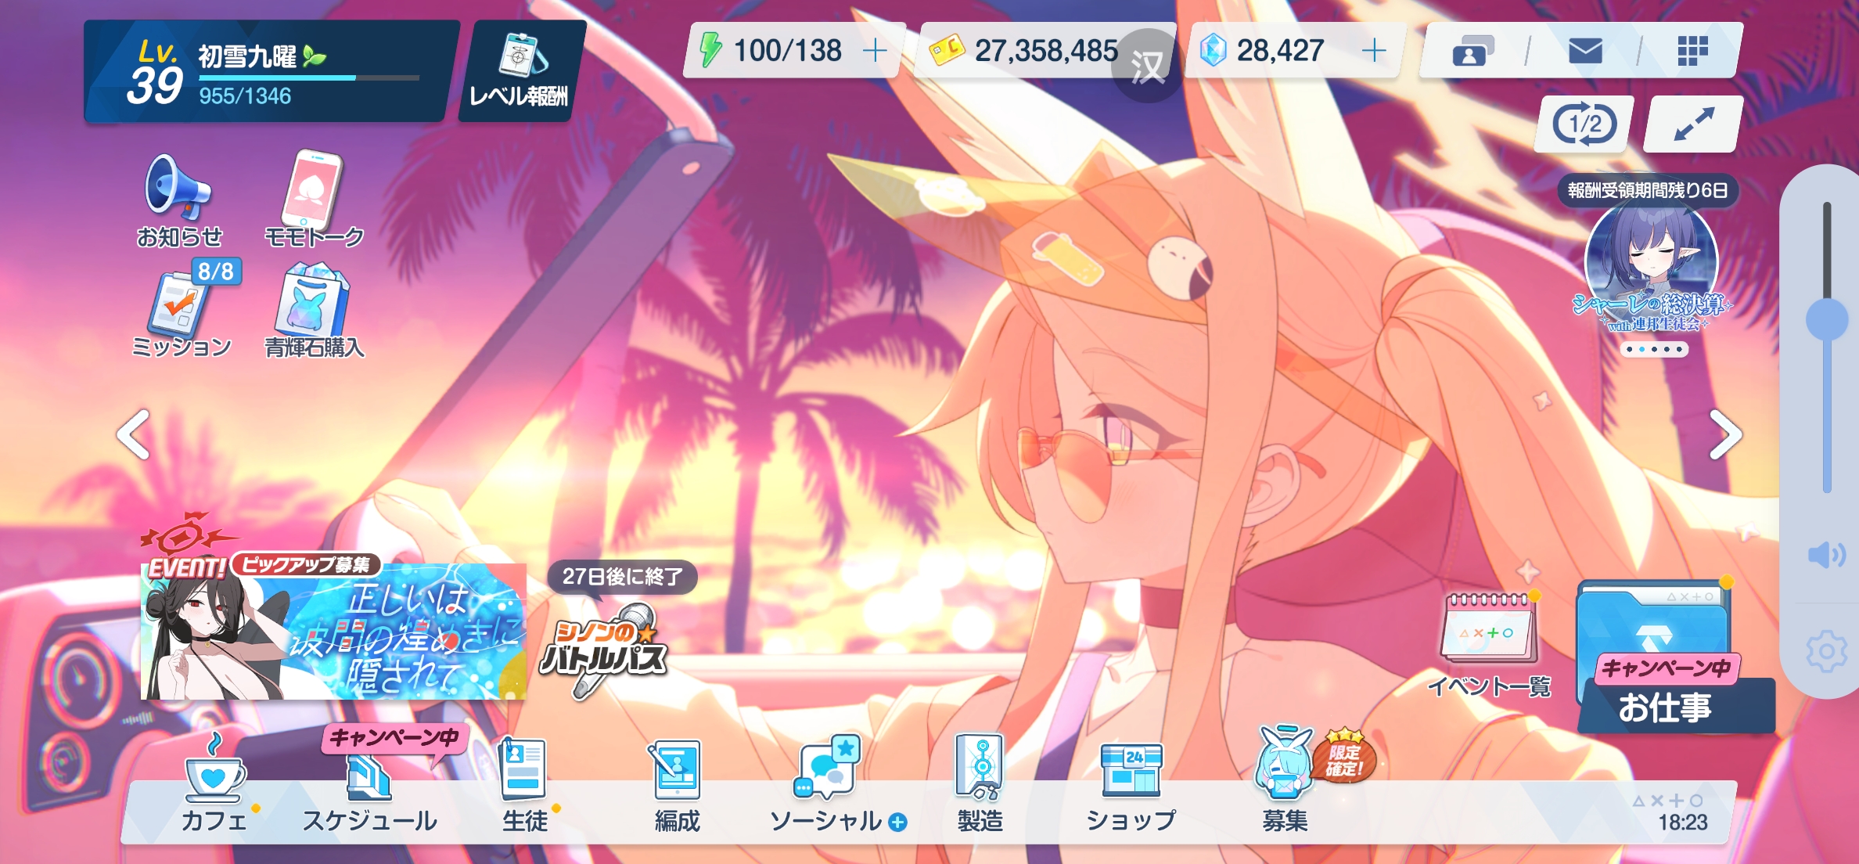
Task: Click the 27日後に終了 label
Action: point(623,577)
